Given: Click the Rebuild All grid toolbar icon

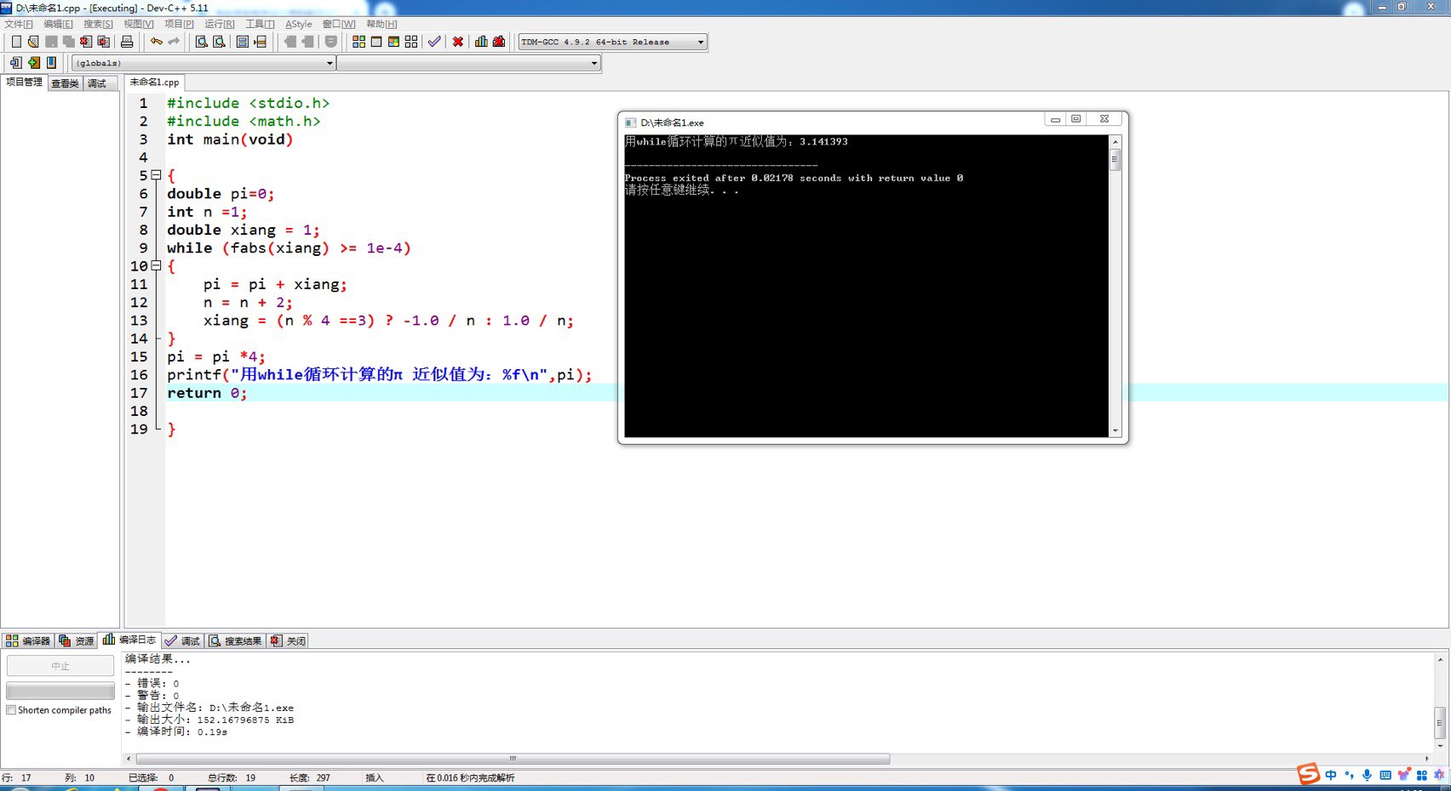Looking at the screenshot, I should click(411, 42).
